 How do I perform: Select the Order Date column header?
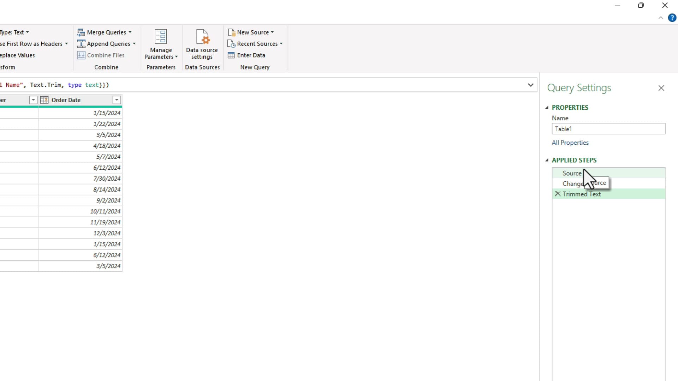tap(80, 100)
